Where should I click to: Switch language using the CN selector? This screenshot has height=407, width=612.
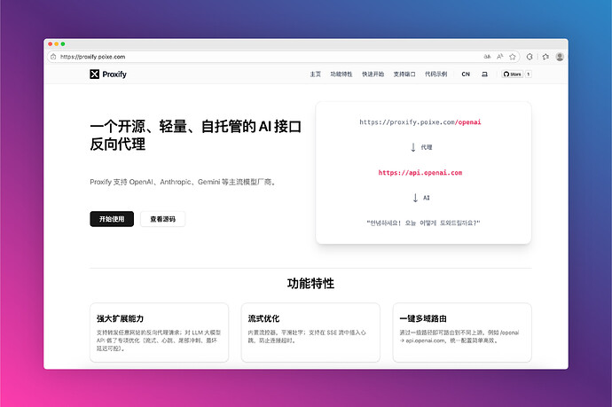coord(466,74)
